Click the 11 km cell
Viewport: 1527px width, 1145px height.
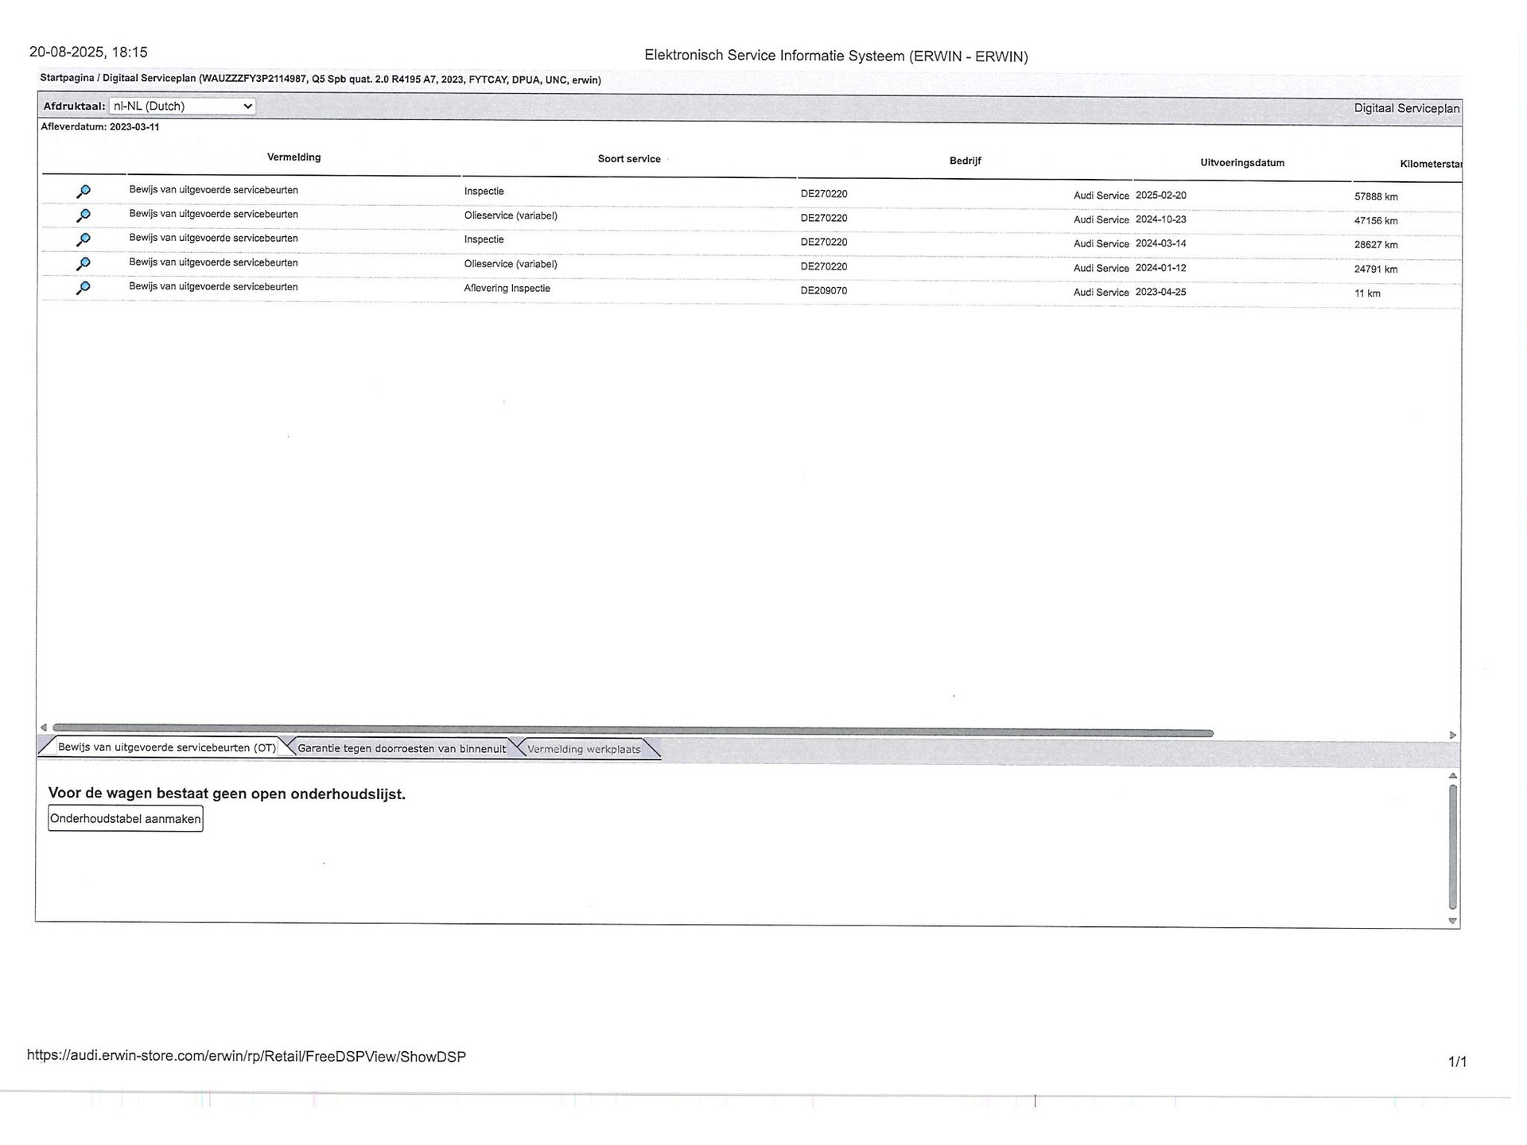pos(1368,293)
